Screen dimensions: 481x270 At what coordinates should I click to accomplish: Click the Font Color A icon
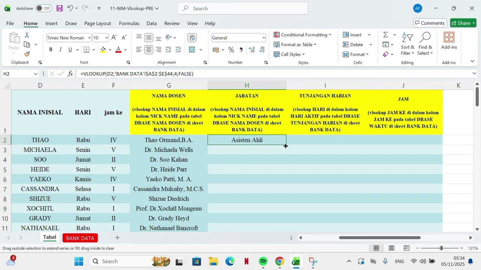click(x=118, y=49)
